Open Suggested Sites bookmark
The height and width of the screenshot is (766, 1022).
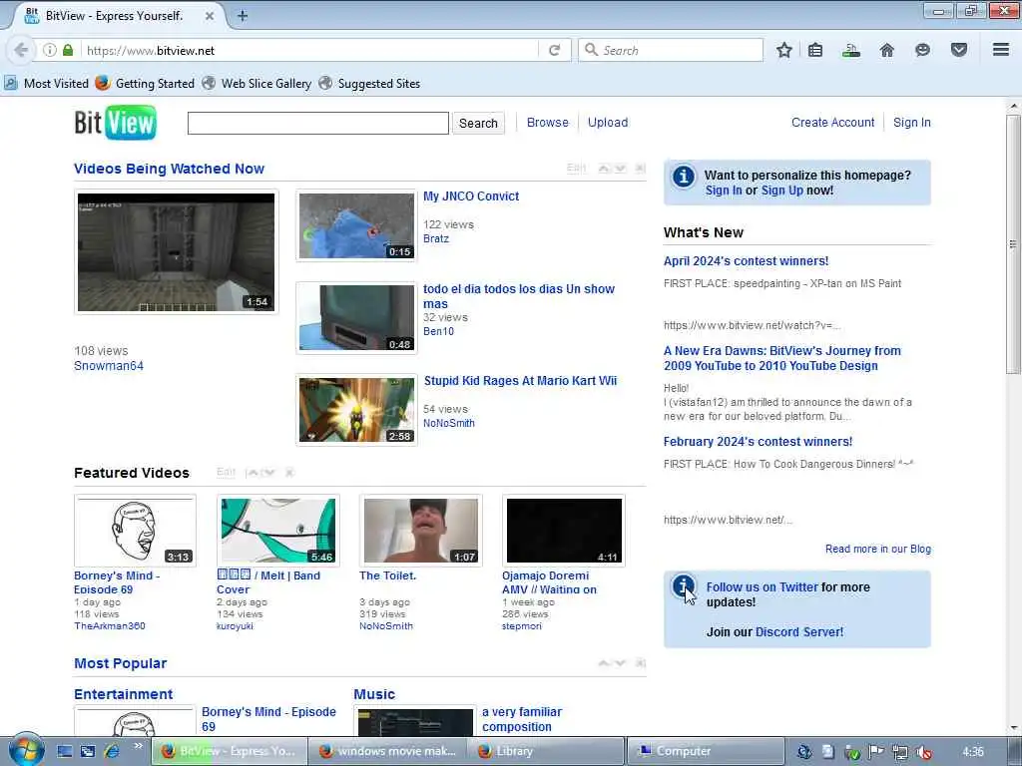369,84
